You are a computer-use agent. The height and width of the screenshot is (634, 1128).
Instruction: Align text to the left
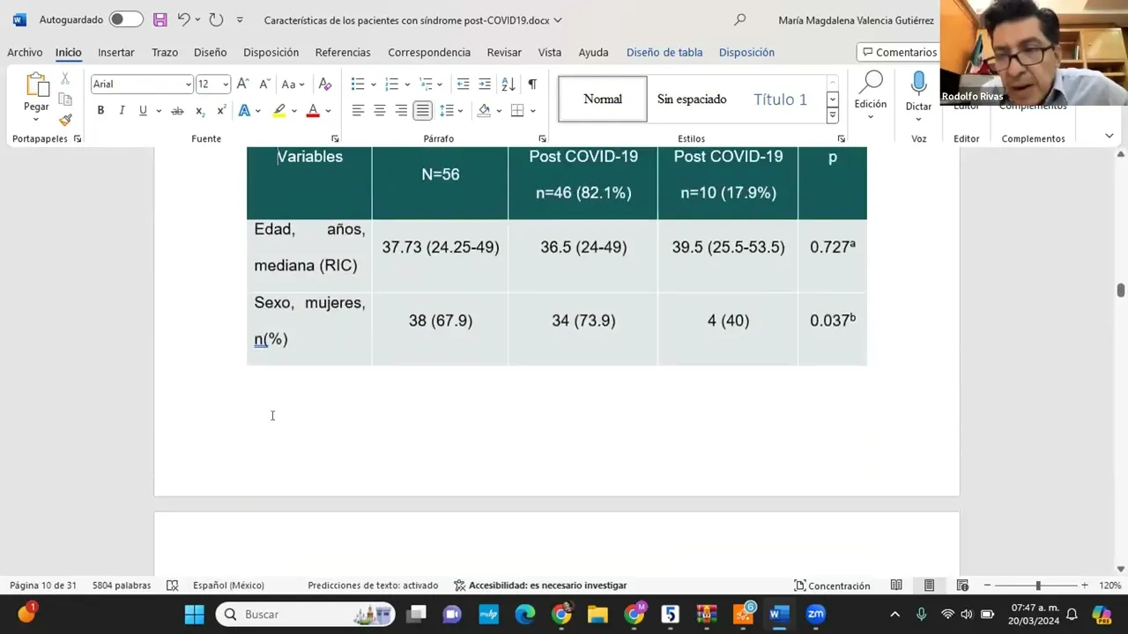tap(358, 110)
